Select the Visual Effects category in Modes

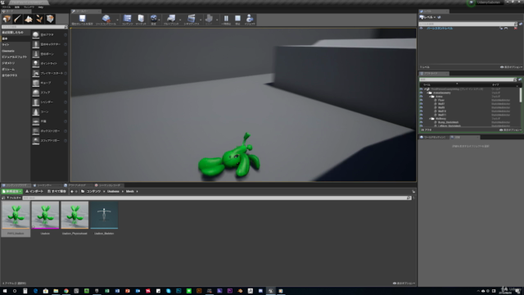coord(15,57)
